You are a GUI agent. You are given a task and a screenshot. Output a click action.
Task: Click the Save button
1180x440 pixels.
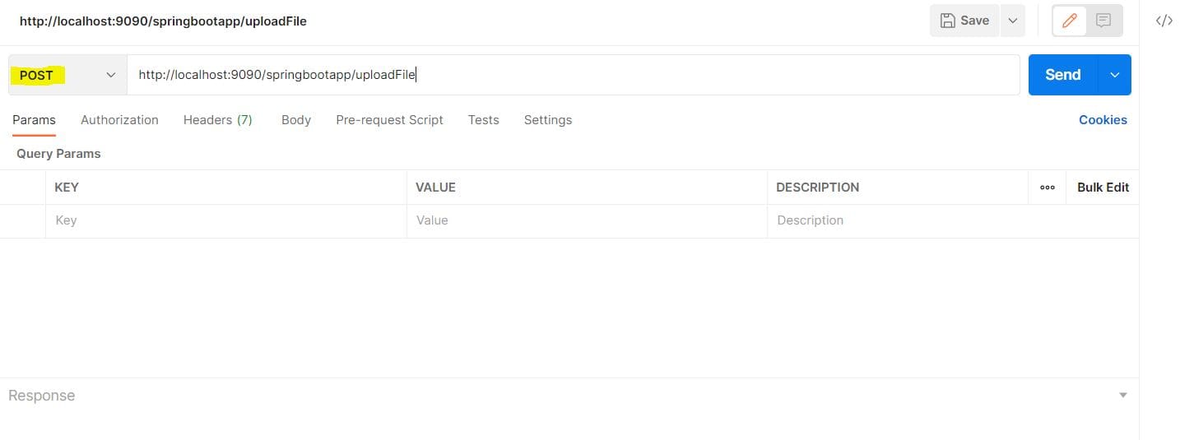(964, 21)
